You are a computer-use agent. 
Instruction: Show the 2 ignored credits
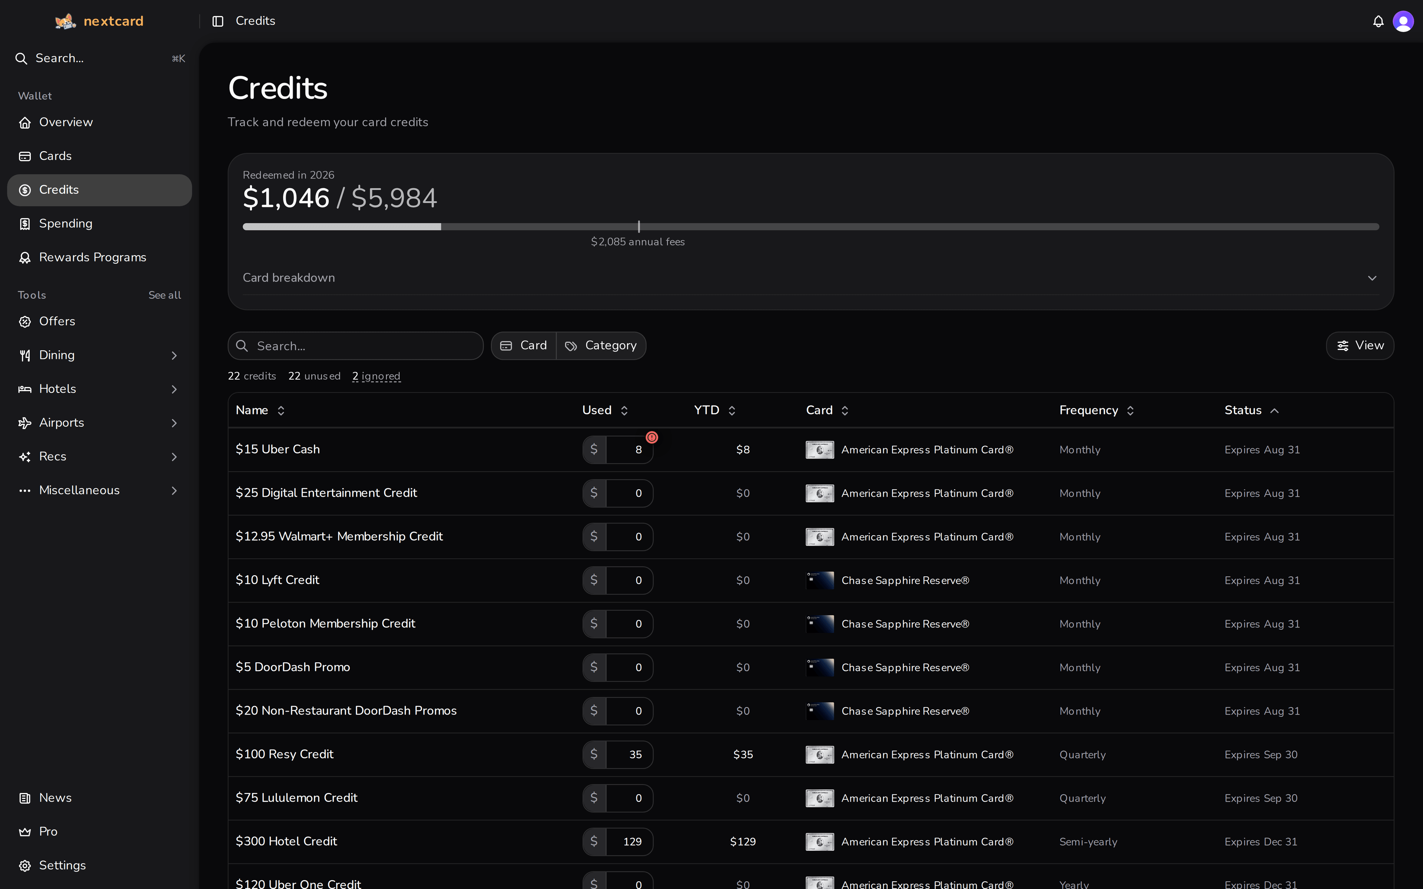tap(377, 376)
